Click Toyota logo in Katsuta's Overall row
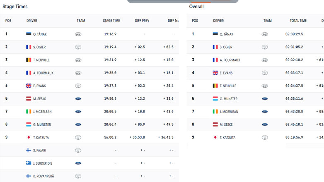This screenshot has width=324, height=182. [x=265, y=137]
